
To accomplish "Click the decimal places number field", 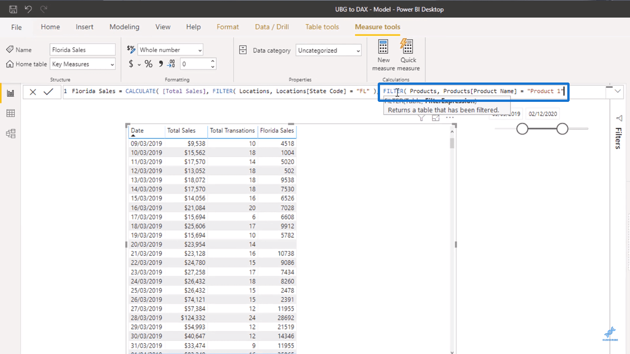I will (x=194, y=64).
